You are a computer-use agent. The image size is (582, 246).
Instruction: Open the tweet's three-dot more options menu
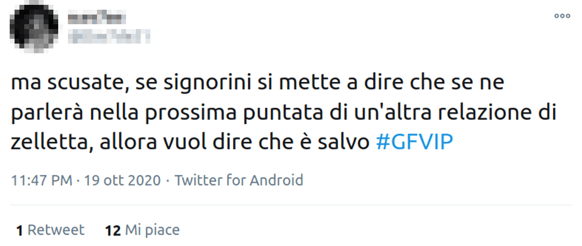(x=562, y=16)
